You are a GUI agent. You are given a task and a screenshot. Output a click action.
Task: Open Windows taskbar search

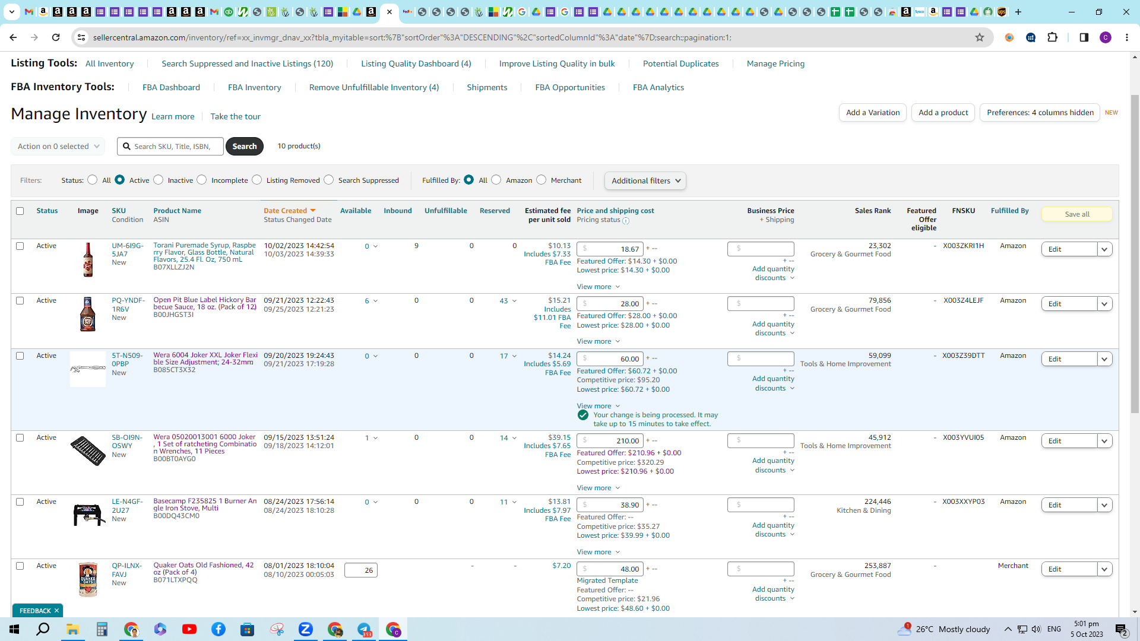pyautogui.click(x=43, y=629)
